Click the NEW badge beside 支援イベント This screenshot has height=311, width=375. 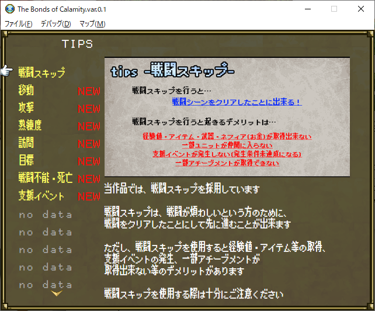[x=89, y=196]
